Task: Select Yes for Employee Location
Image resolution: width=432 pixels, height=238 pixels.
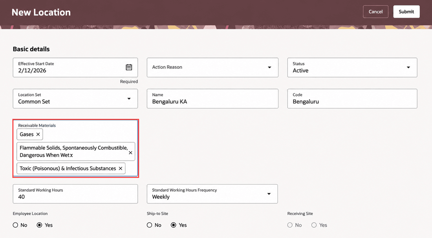Action: click(x=39, y=225)
